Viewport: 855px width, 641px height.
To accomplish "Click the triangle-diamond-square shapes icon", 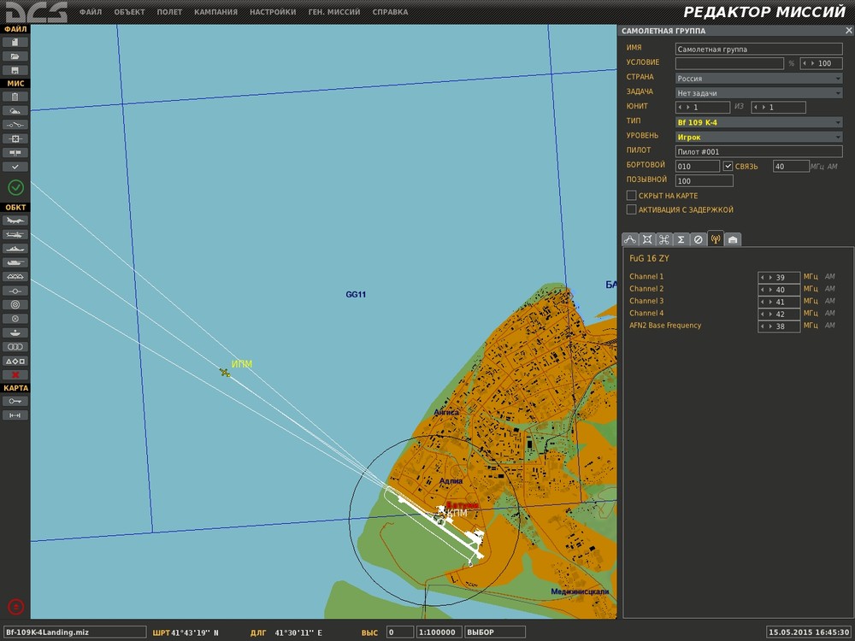I will point(15,361).
